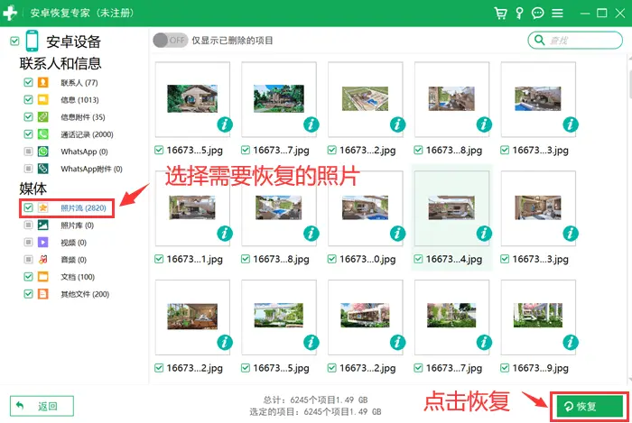Click the key registration icon
This screenshot has width=632, height=423.
pyautogui.click(x=519, y=14)
